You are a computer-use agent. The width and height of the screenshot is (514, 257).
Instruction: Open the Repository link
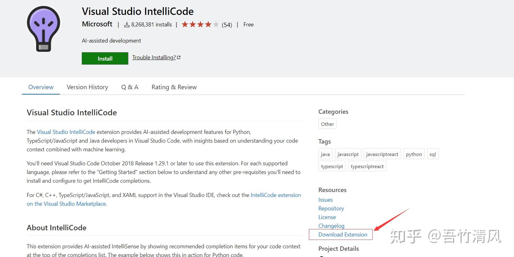tap(331, 208)
